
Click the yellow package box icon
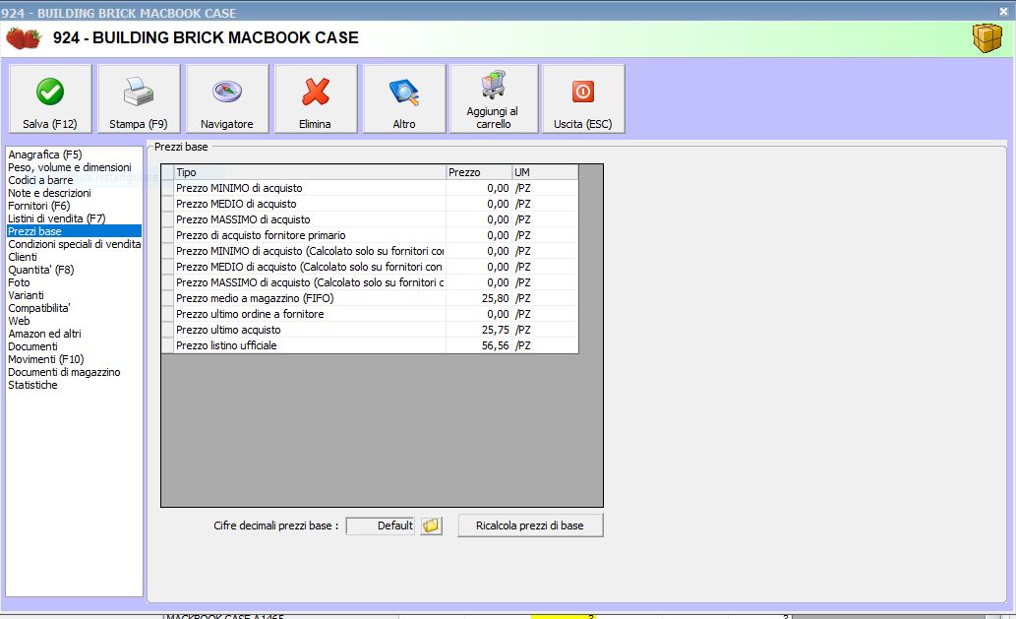coord(986,38)
